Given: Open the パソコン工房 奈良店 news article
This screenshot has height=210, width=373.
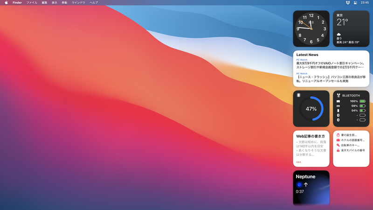Looking at the screenshot, I should [331, 79].
